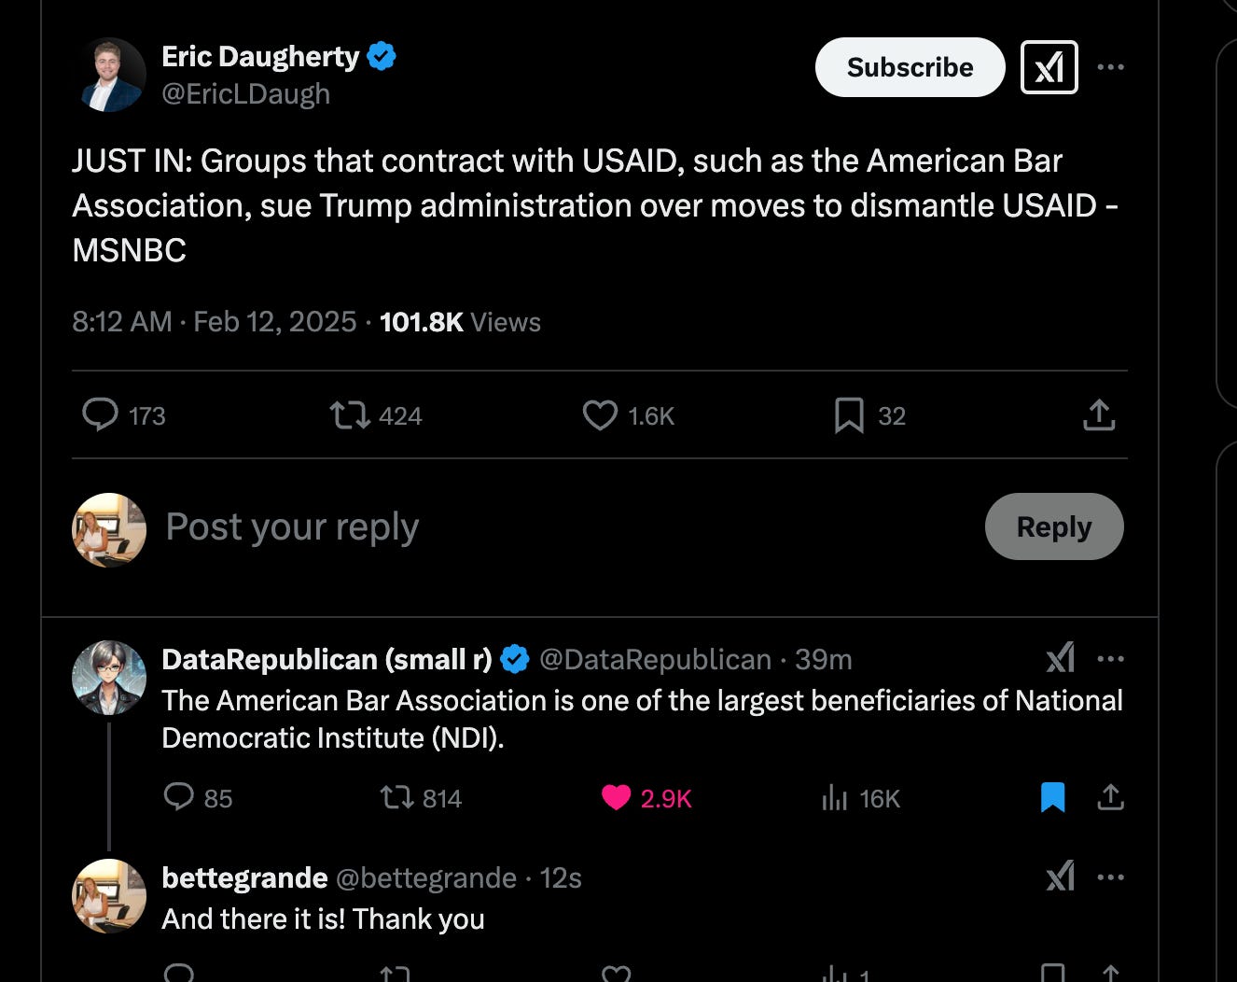The image size is (1237, 982).
Task: Click the @DataRepublican handle
Action: [655, 659]
